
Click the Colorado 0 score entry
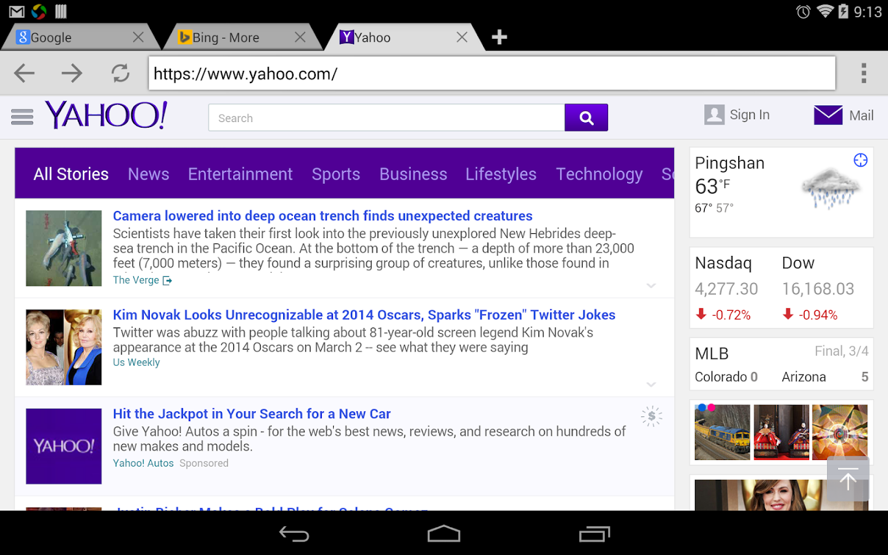tap(726, 377)
